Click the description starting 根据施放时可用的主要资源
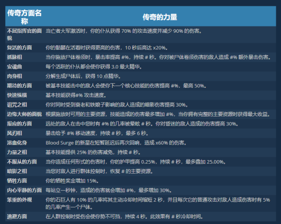This screenshot has width=281, height=224. 158,114
